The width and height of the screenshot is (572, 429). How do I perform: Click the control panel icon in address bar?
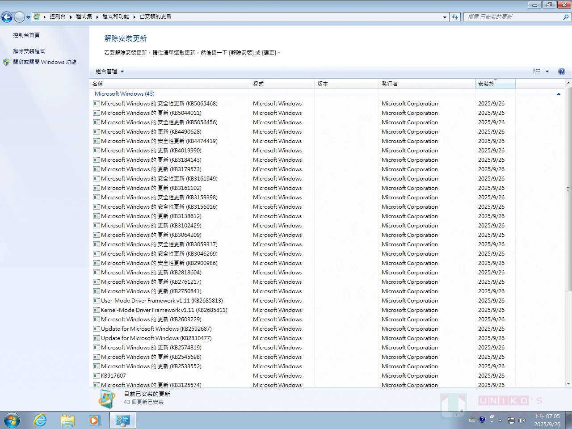click(x=37, y=17)
